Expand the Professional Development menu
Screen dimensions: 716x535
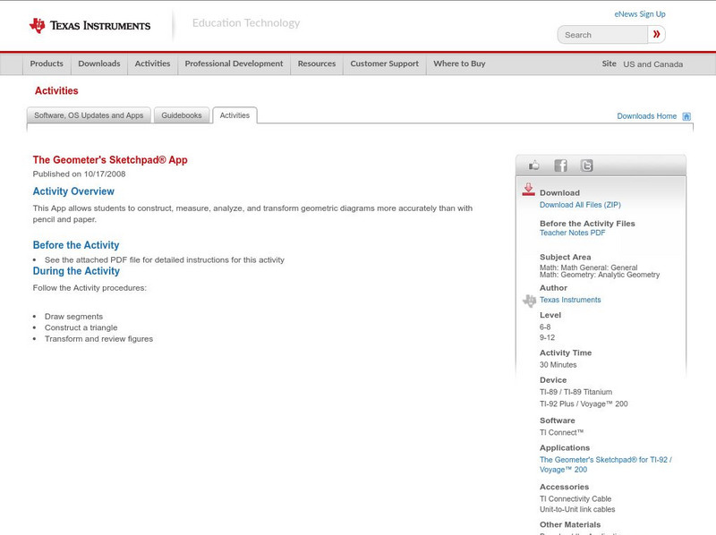(x=234, y=64)
